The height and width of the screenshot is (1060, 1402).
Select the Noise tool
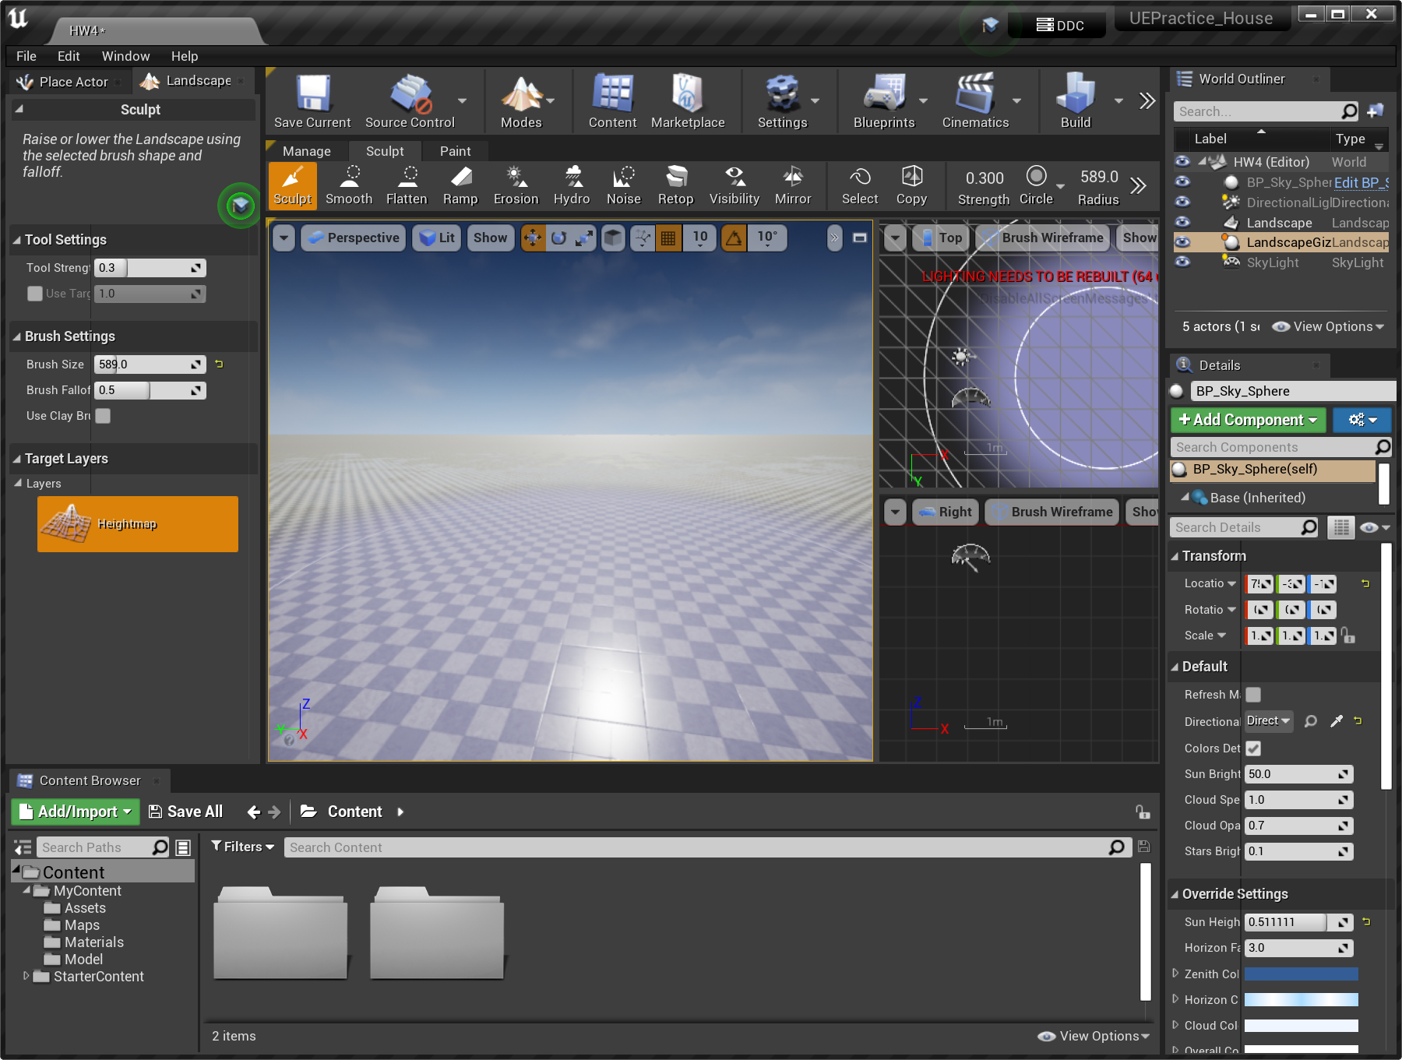pos(623,186)
